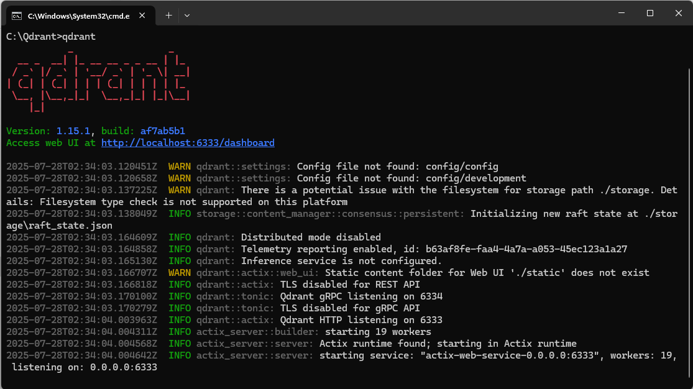Open a new tab with the plus button
The image size is (693, 389).
pyautogui.click(x=168, y=15)
